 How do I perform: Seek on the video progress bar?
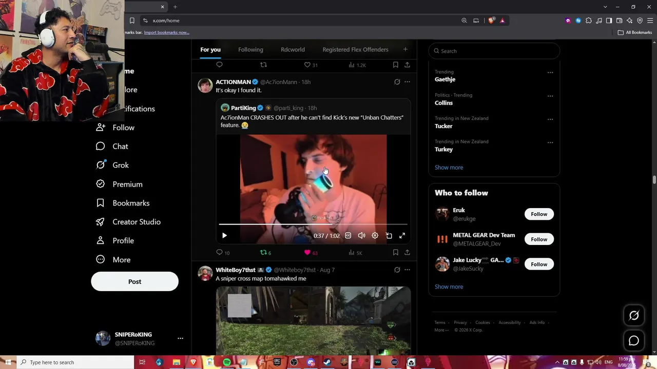[x=313, y=224]
